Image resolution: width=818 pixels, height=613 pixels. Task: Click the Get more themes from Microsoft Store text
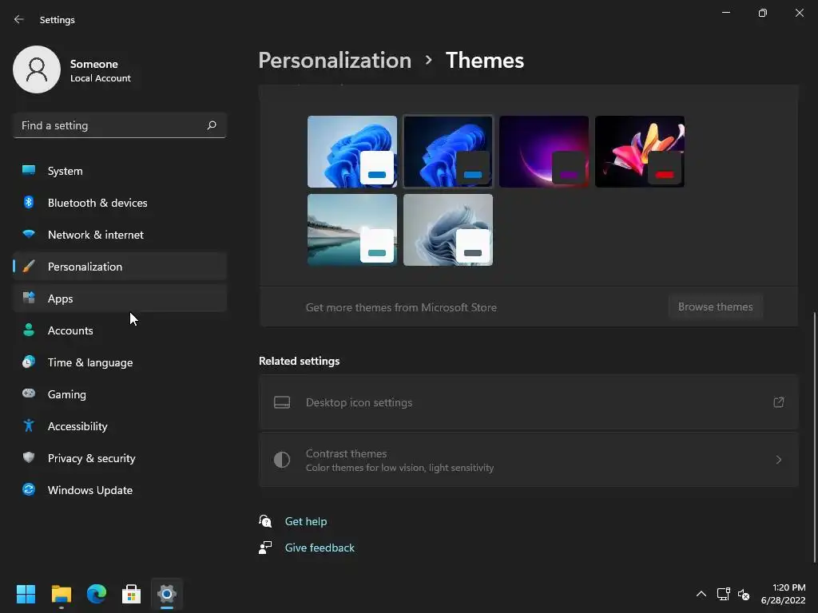(x=401, y=307)
